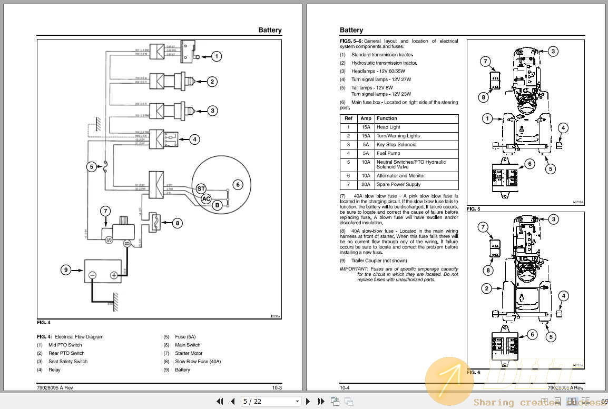Image resolution: width=608 pixels, height=409 pixels.
Task: Go forward to the next view
Action: pyautogui.click(x=348, y=401)
